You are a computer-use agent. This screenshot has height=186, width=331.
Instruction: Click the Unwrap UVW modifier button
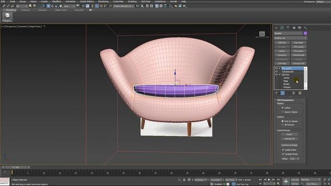298,63
